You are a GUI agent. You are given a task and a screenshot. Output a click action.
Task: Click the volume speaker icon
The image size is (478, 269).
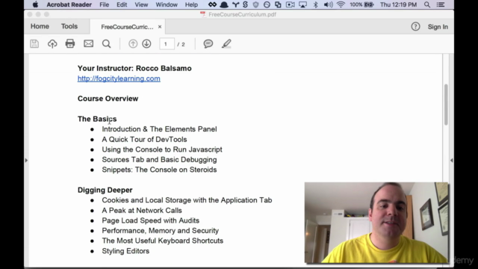click(328, 4)
